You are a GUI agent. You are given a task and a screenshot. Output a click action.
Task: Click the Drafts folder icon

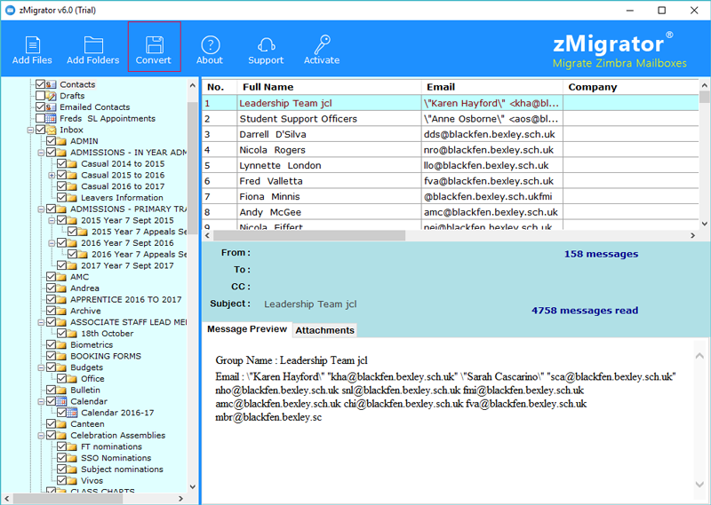click(x=52, y=96)
